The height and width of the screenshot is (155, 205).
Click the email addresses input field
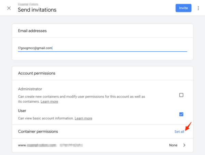click(x=102, y=48)
